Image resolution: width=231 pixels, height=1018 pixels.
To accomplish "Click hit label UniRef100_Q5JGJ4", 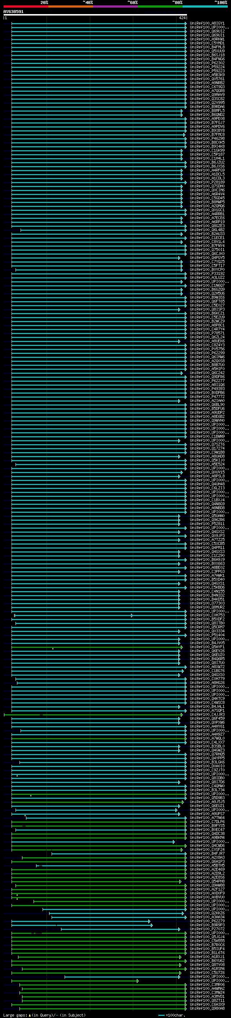I will pos(207,937).
